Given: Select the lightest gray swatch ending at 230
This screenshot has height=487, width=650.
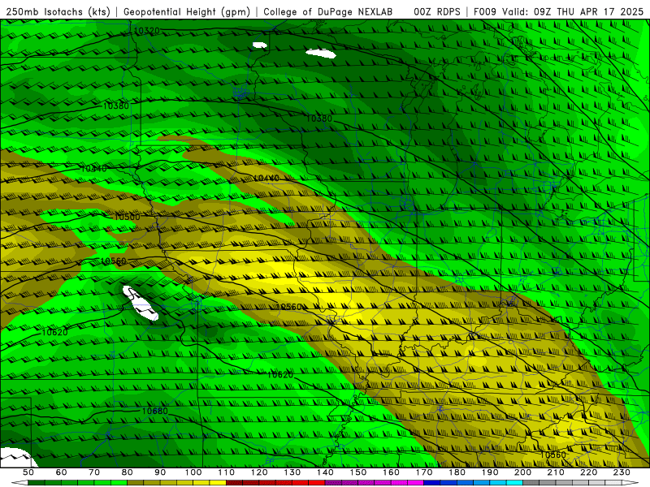Looking at the screenshot, I should point(613,482).
